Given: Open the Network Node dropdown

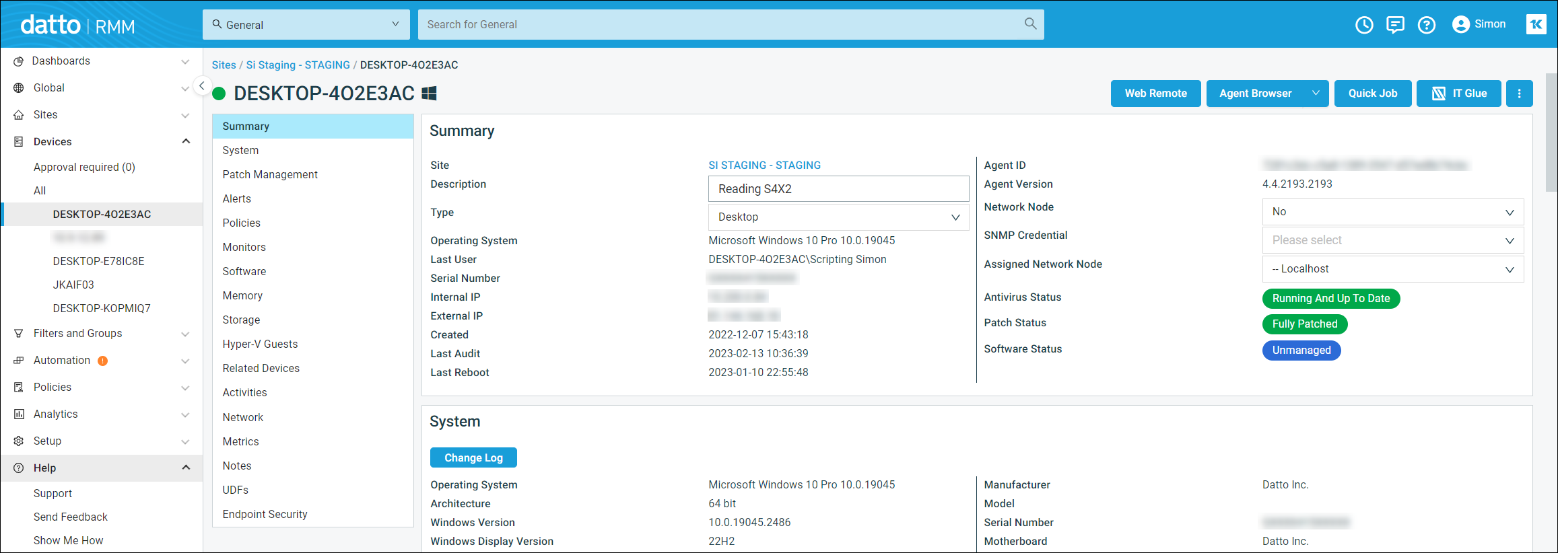Looking at the screenshot, I should [1392, 212].
